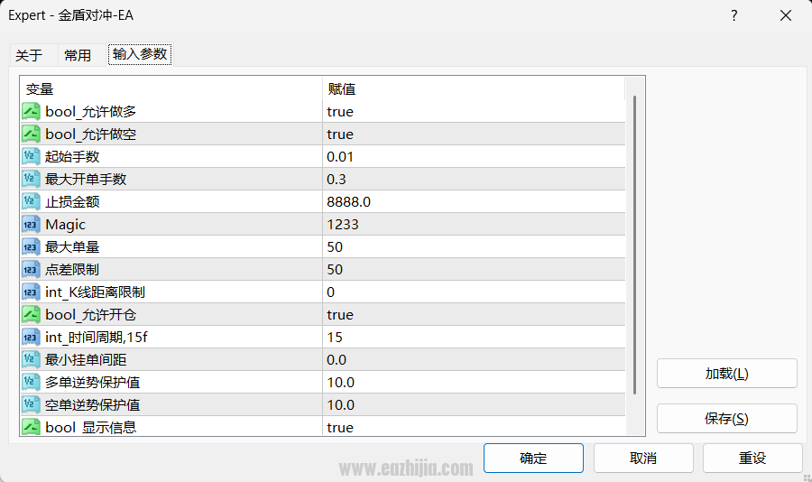Click the int_K线距离限制 icon
Screen dimensions: 812x482
coord(31,292)
